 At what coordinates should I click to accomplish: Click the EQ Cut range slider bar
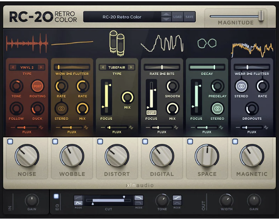(108, 200)
